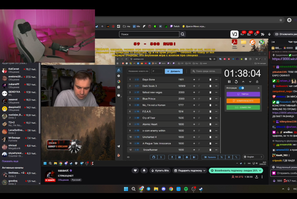The image size is (297, 199).
Task: Focus the new lot name input field
Action: tap(138, 71)
